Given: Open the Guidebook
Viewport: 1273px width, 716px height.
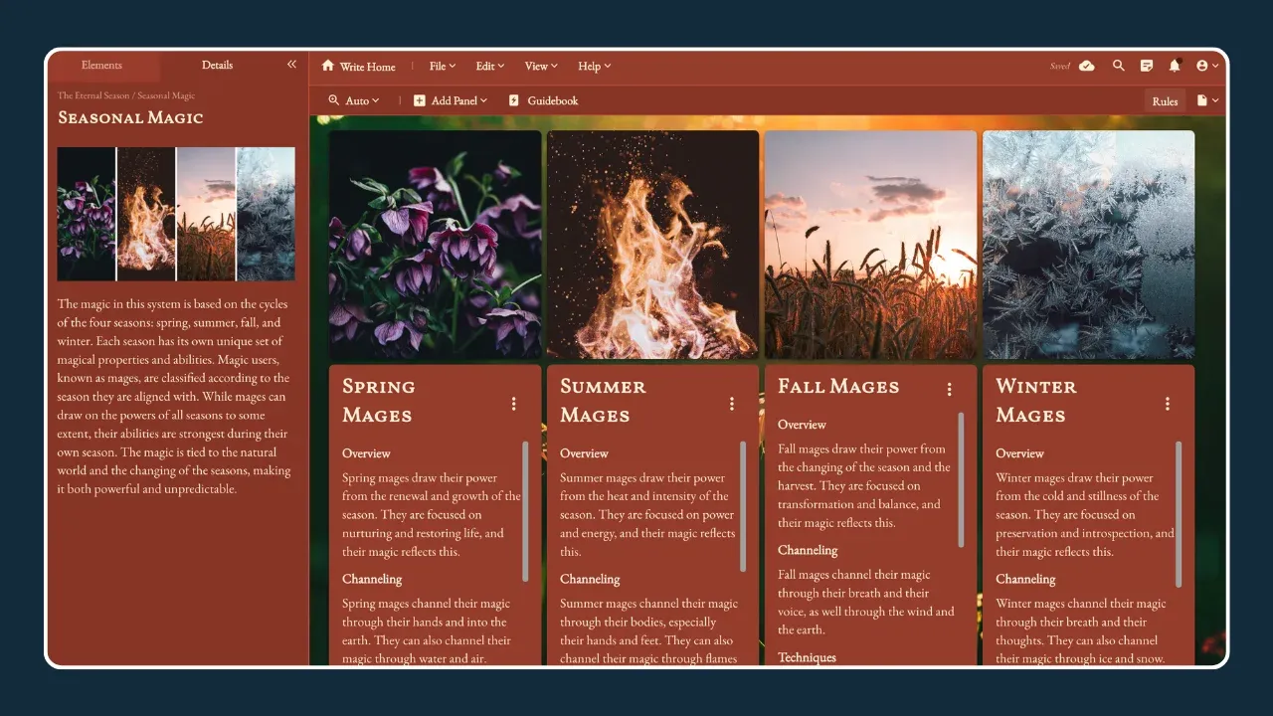Looking at the screenshot, I should [x=543, y=100].
